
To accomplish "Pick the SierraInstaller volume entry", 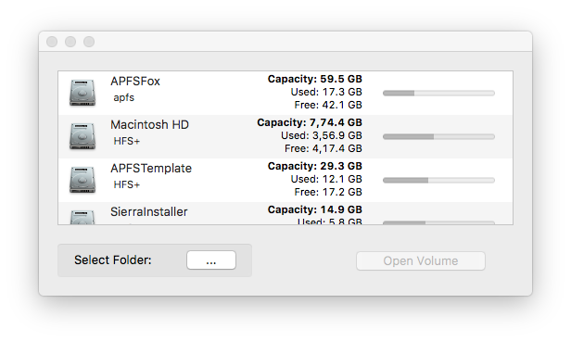I will pyautogui.click(x=285, y=213).
